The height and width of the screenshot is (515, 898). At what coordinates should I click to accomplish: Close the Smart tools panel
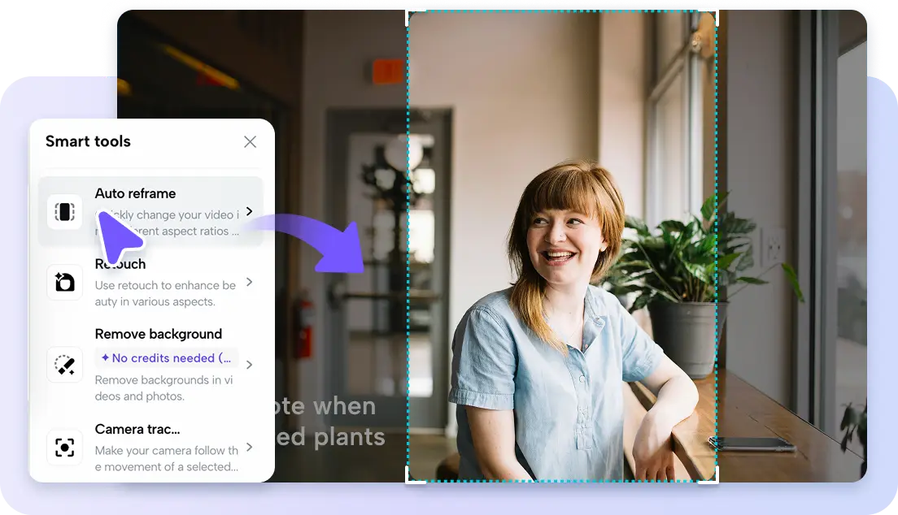pos(251,141)
